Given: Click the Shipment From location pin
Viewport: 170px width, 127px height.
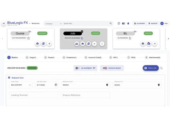Looking at the screenshot, I should [107, 85].
